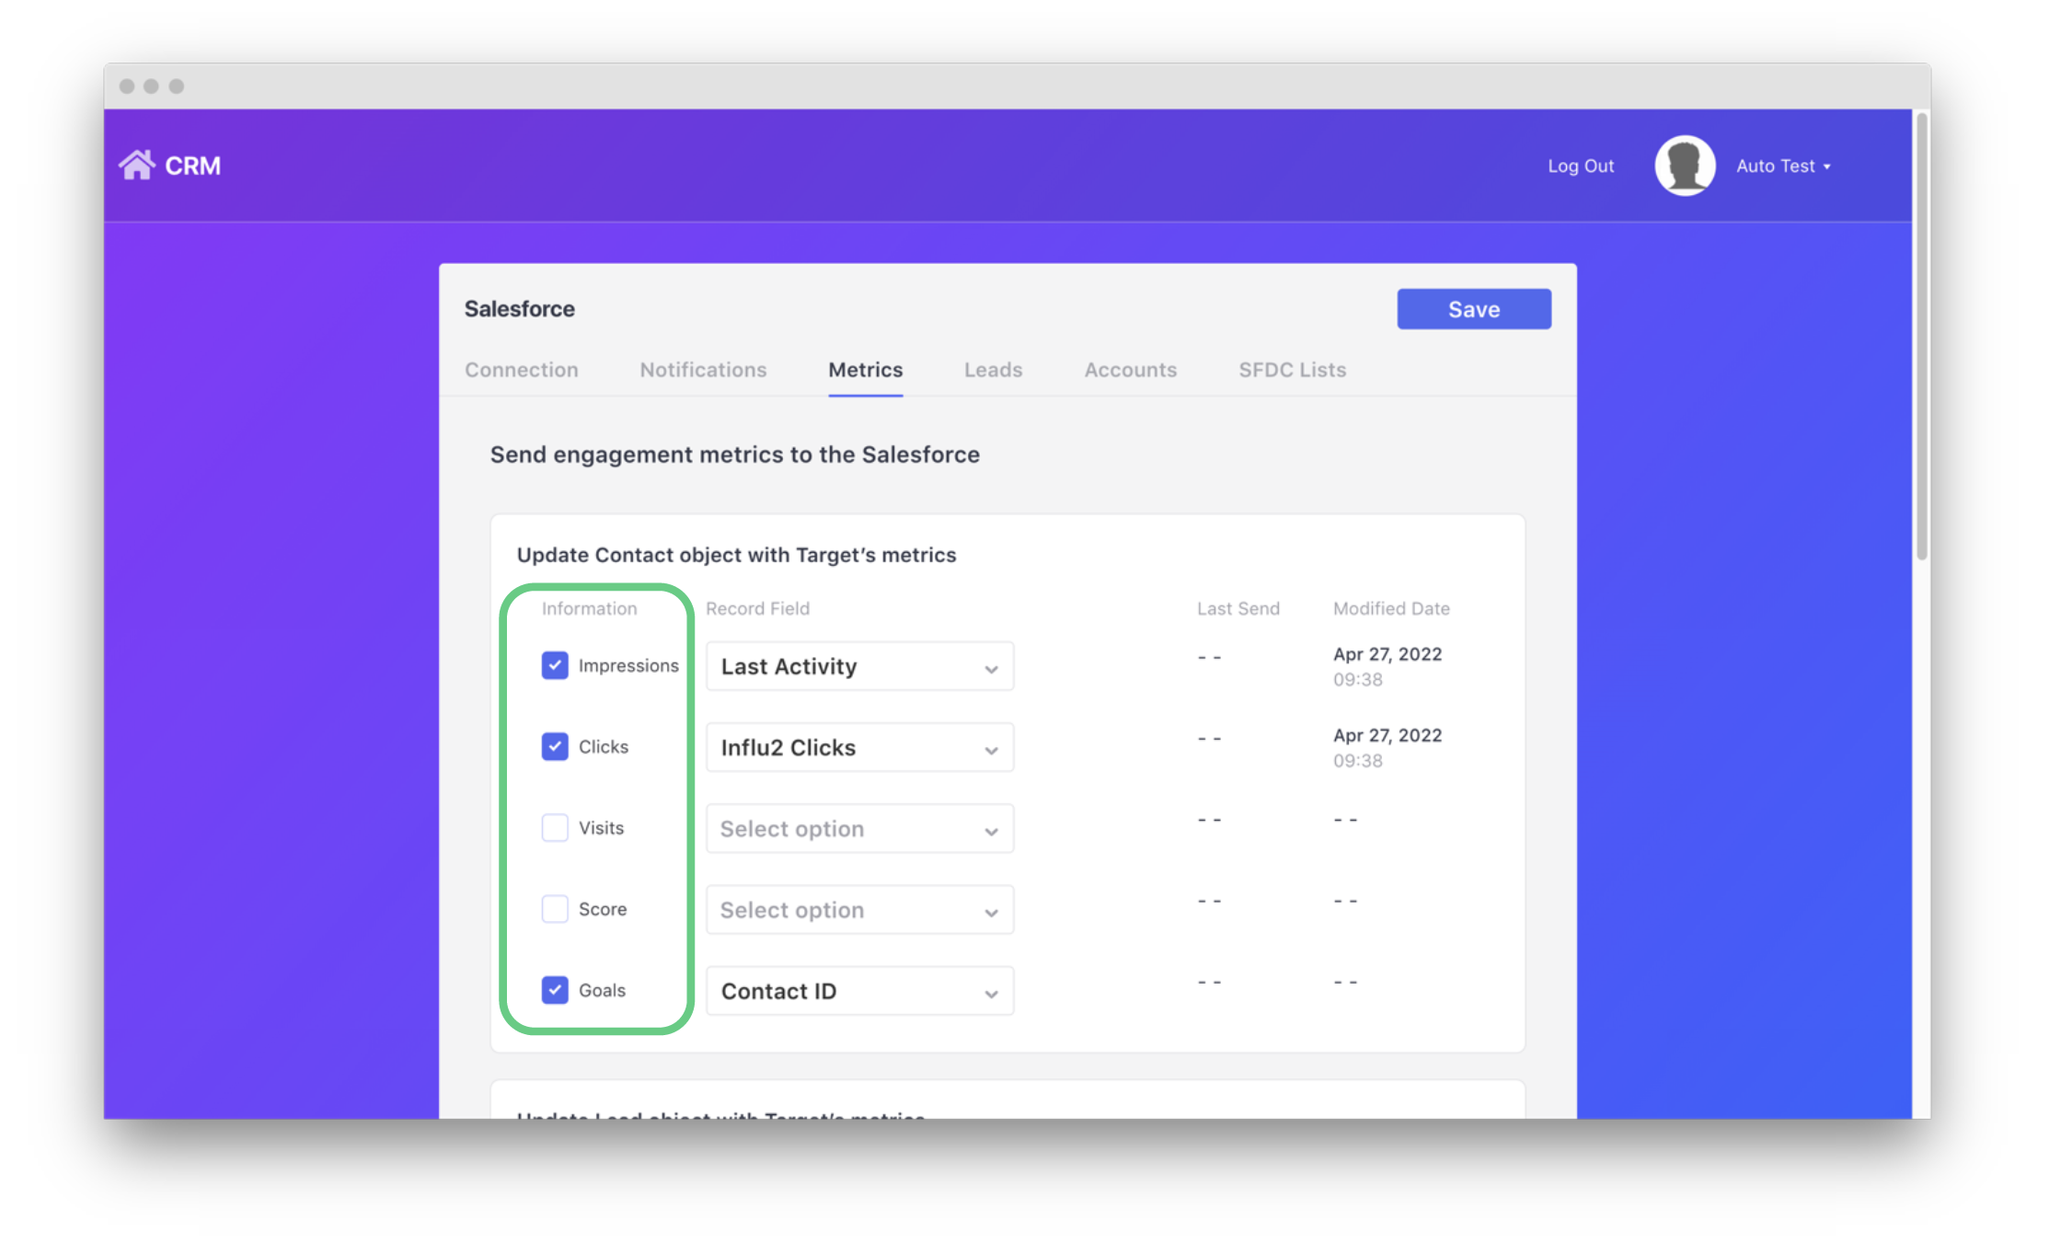Image resolution: width=2061 pixels, height=1255 pixels.
Task: Enable the Score checkbox
Action: [555, 909]
